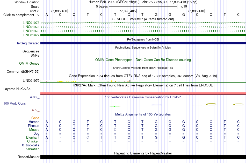246x163 pixels.
Task: Click the Common dbSNP(155) label
Action: 23,72
